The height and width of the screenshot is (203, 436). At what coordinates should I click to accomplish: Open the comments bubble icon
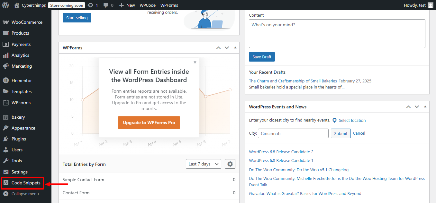click(105, 5)
